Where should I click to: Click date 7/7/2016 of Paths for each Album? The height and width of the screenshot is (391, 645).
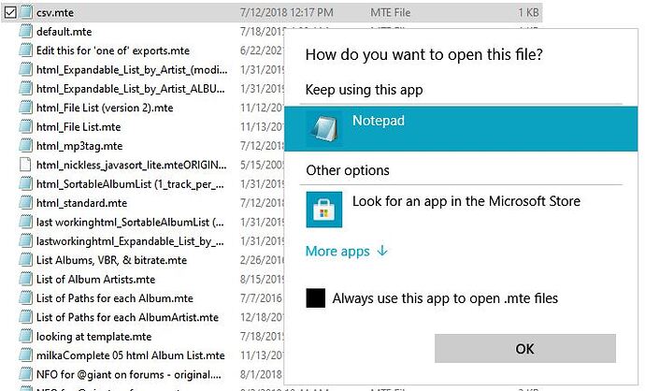(261, 298)
